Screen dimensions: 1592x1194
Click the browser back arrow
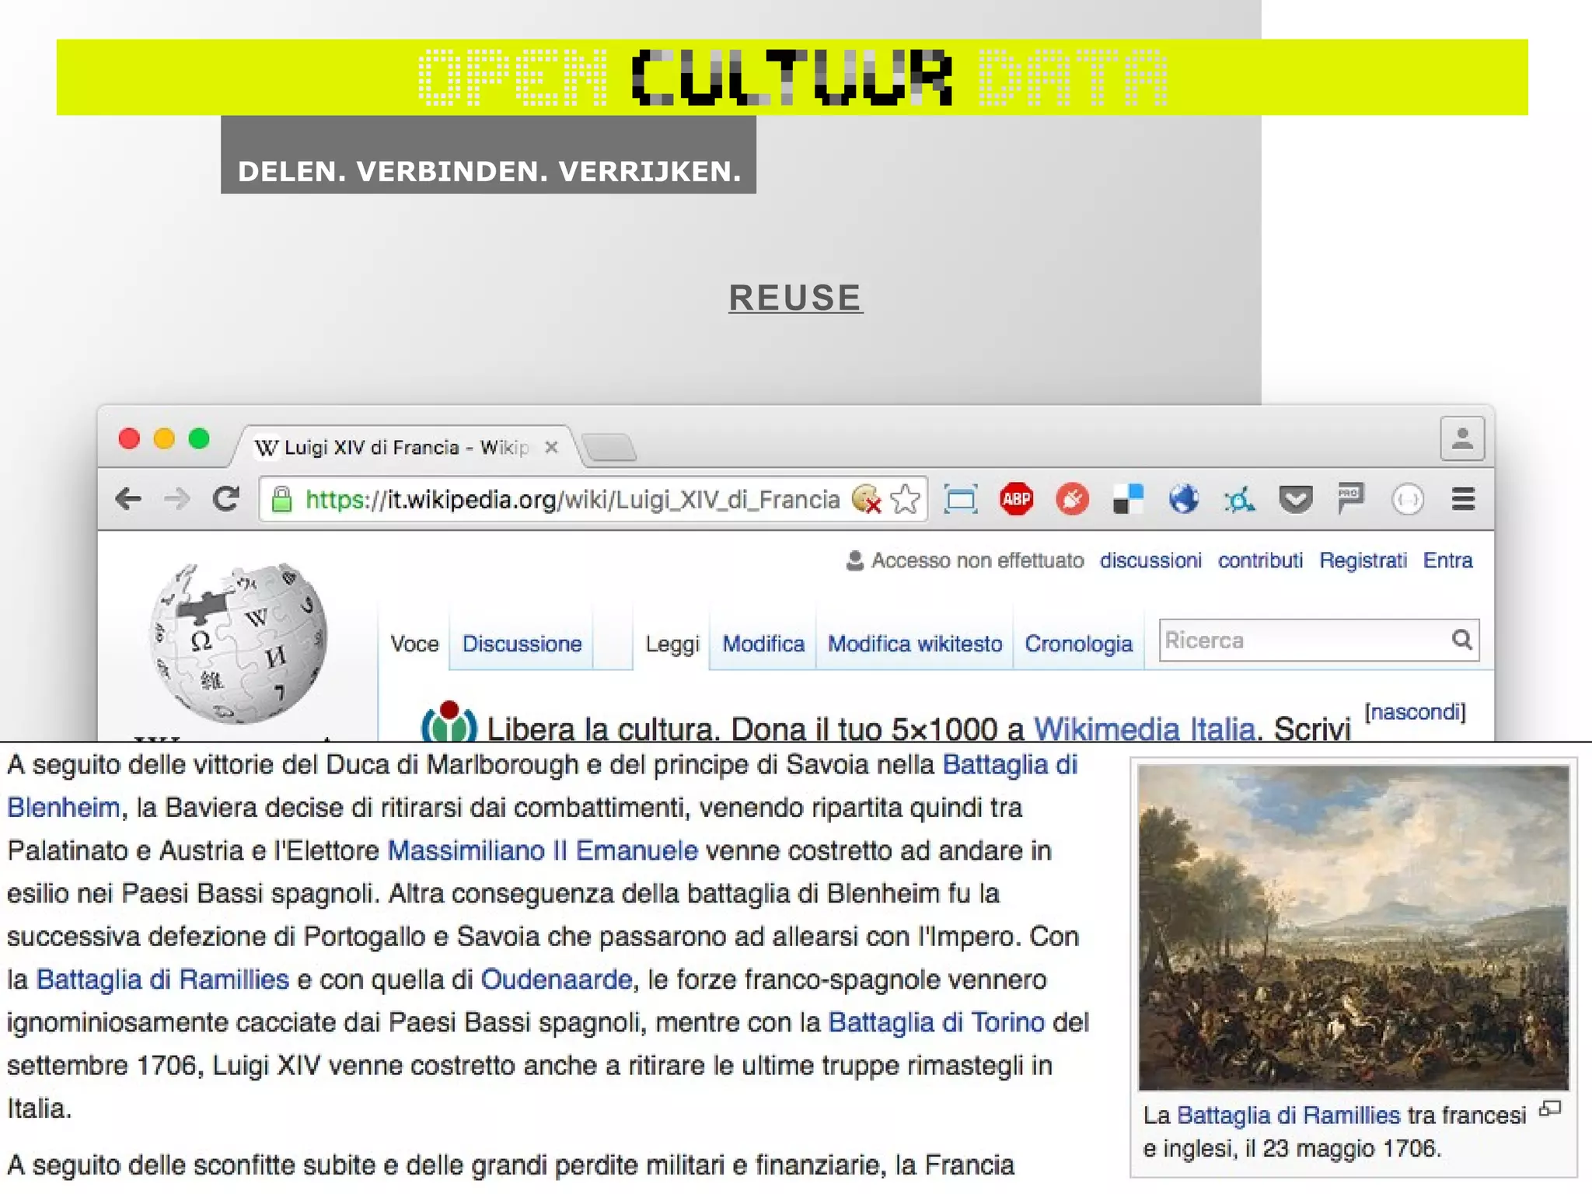pyautogui.click(x=128, y=498)
